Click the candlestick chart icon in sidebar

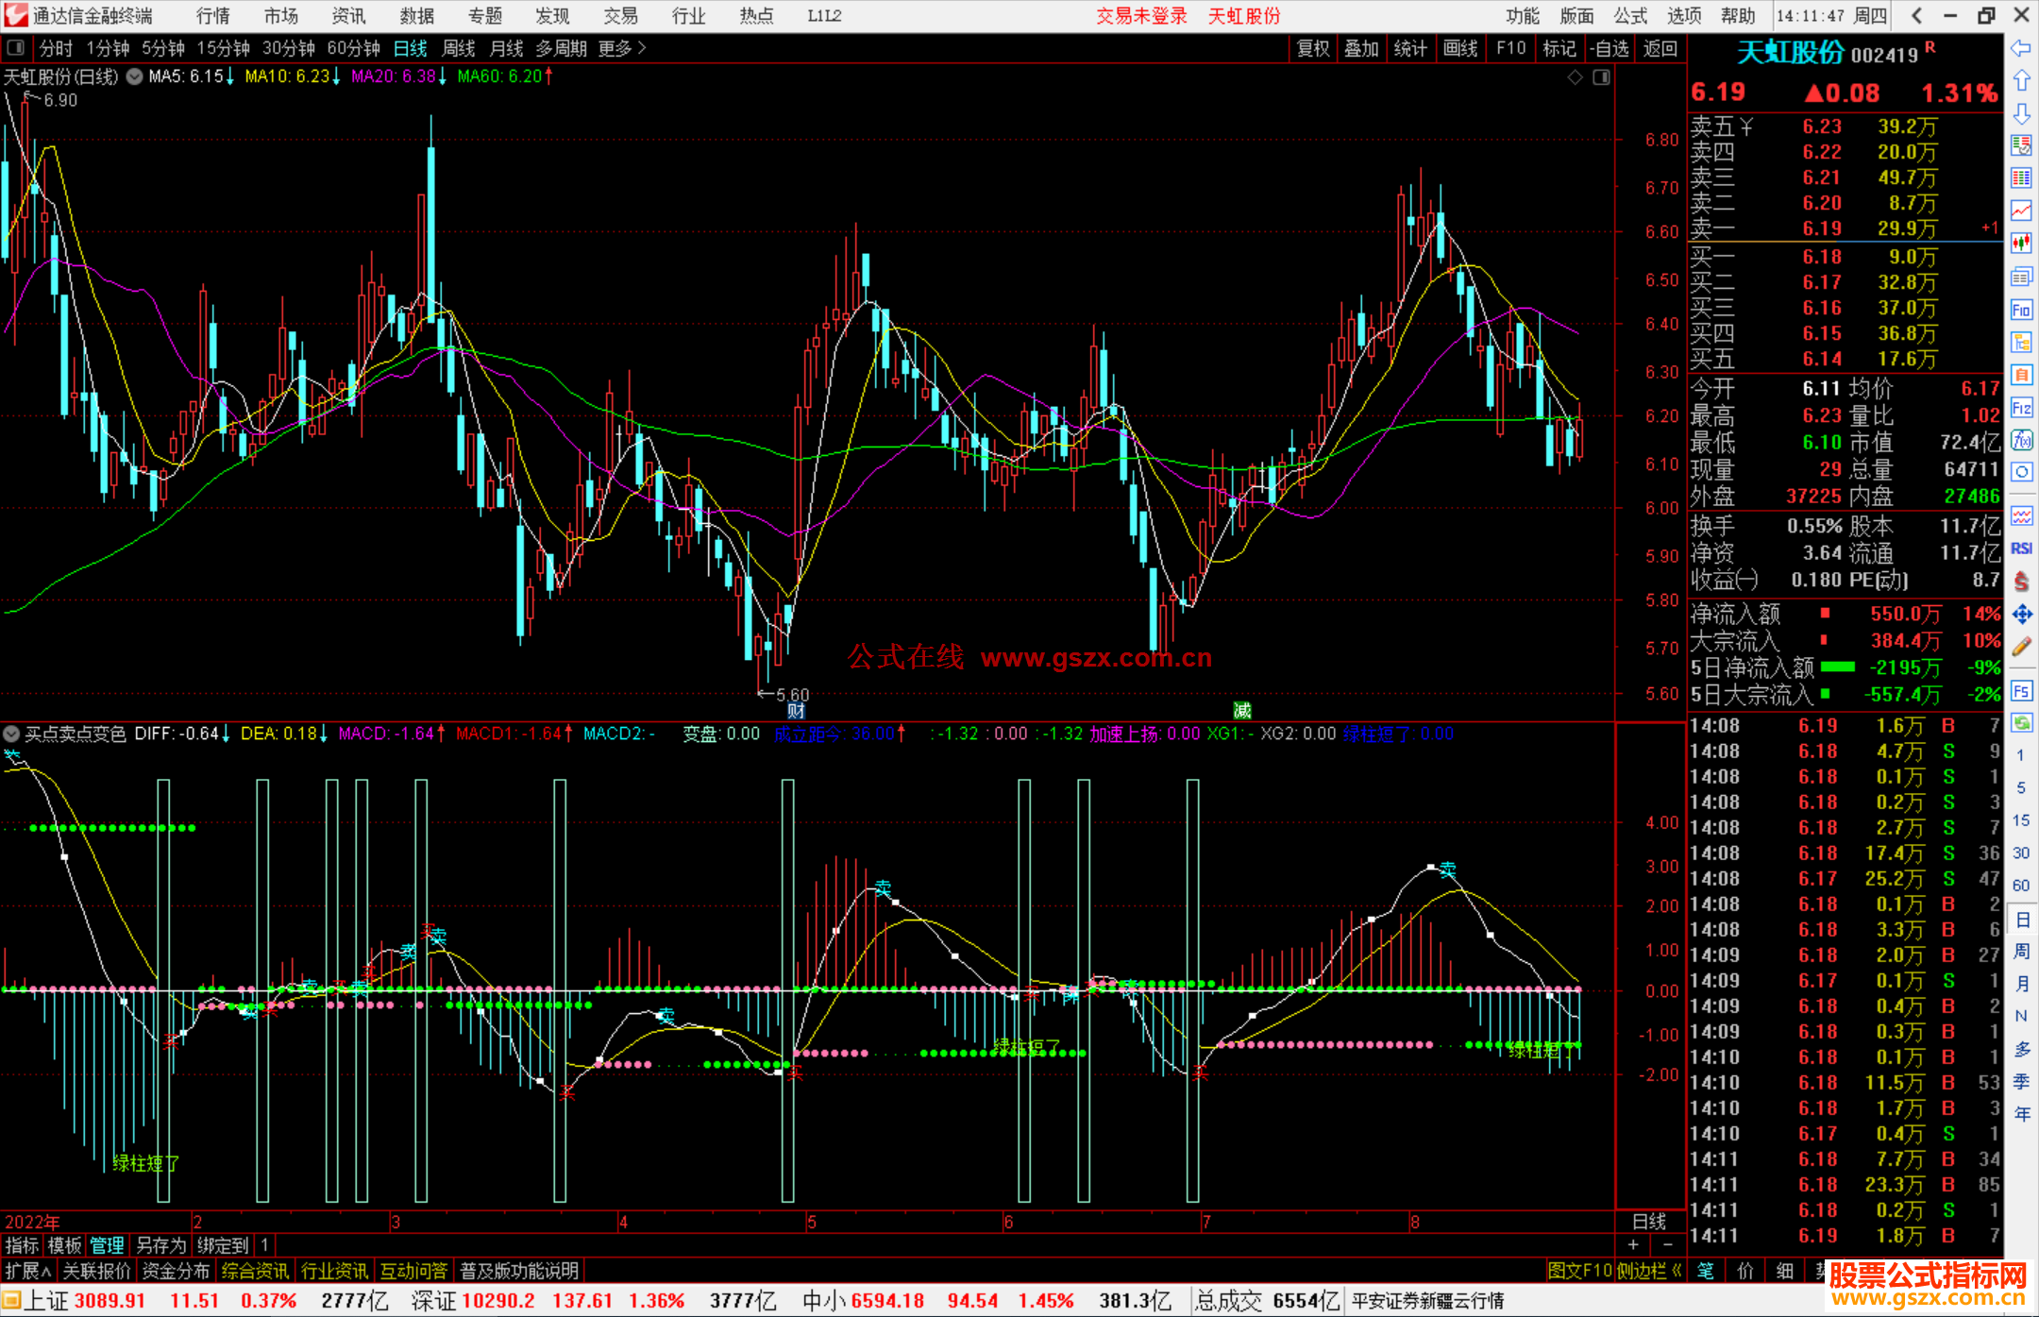pos(2021,244)
